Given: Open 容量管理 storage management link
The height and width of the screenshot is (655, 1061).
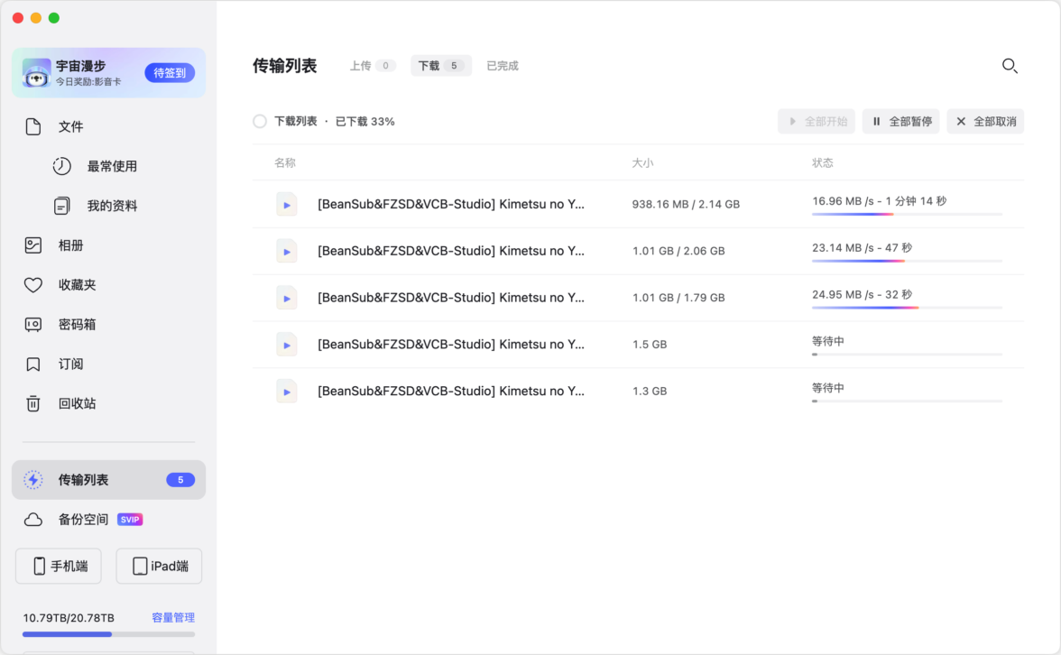Looking at the screenshot, I should coord(173,618).
